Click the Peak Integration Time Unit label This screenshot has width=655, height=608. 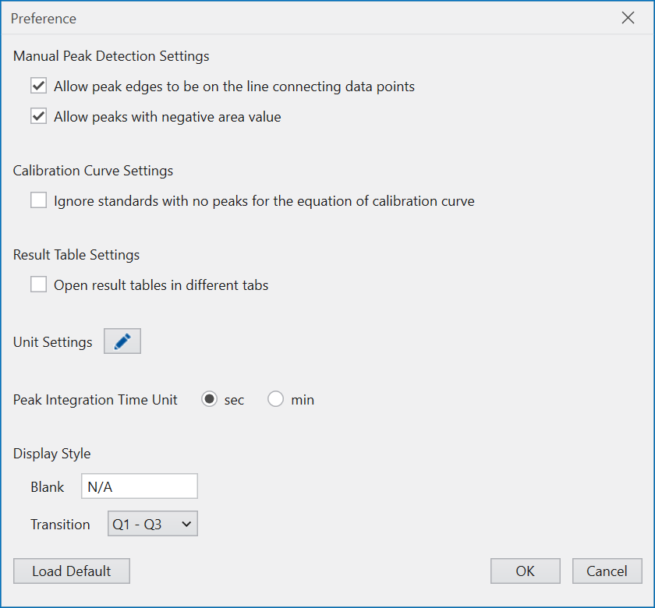pyautogui.click(x=95, y=400)
